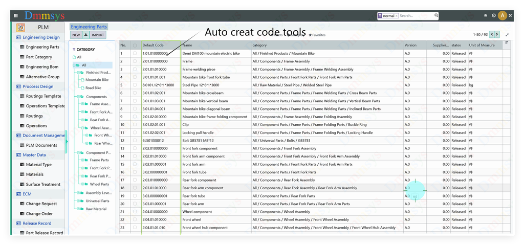
Task: Click the Favorites star icon
Action: pyautogui.click(x=310, y=35)
